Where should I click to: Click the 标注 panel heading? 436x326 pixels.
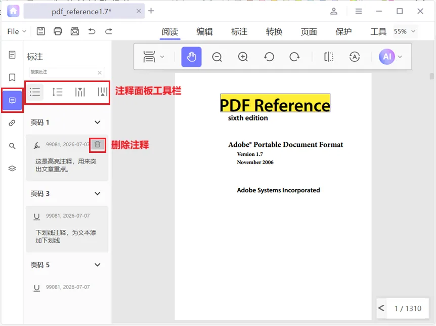pos(35,57)
